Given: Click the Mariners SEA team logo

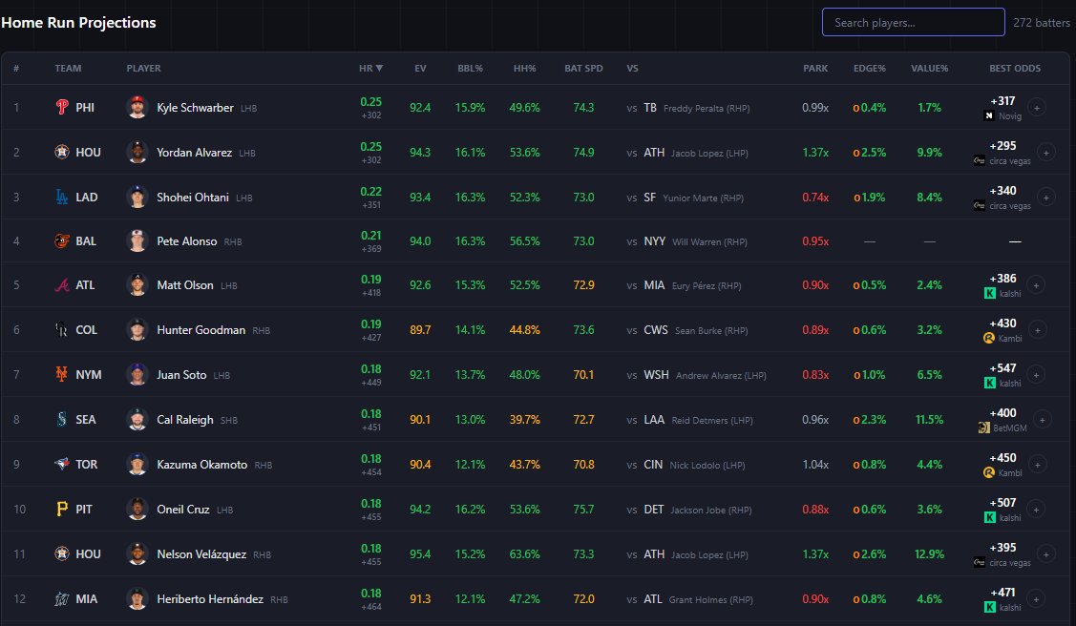Looking at the screenshot, I should click(62, 419).
